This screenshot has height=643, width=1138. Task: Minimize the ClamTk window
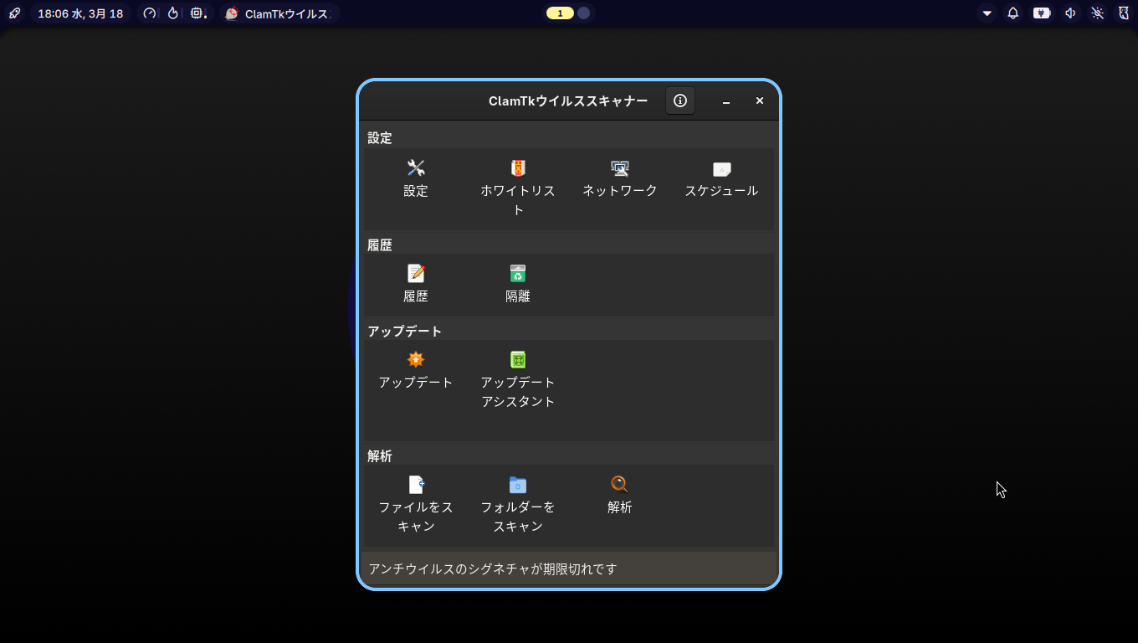(726, 100)
